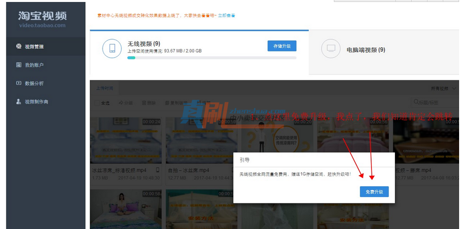
Task: Open the 00:00:24 冰丝凉席 video thumbnail
Action: 126,140
